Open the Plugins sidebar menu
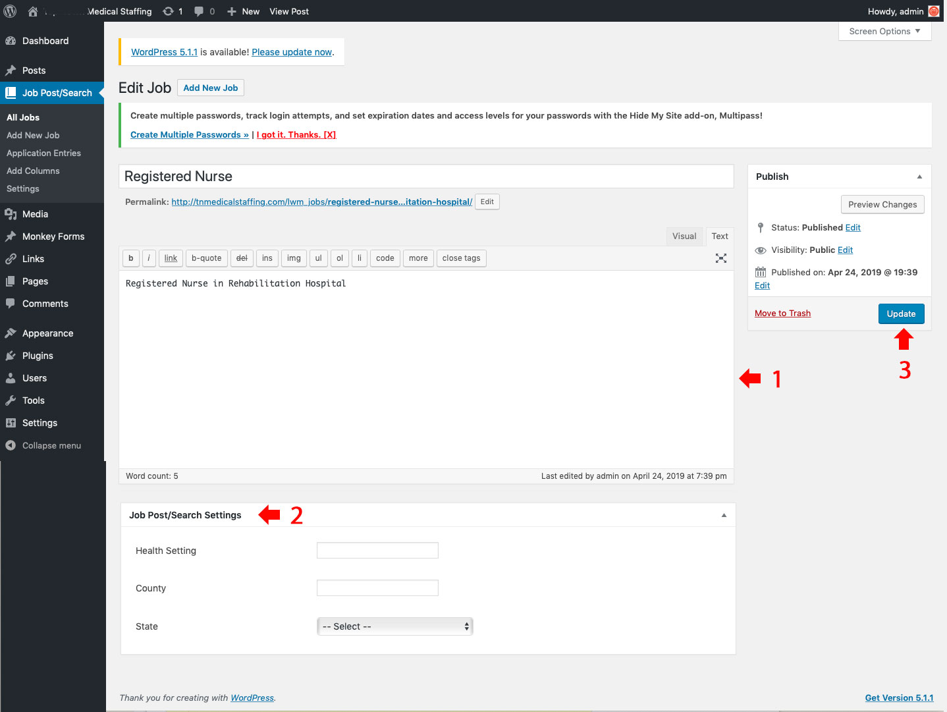Image resolution: width=947 pixels, height=712 pixels. pos(38,356)
